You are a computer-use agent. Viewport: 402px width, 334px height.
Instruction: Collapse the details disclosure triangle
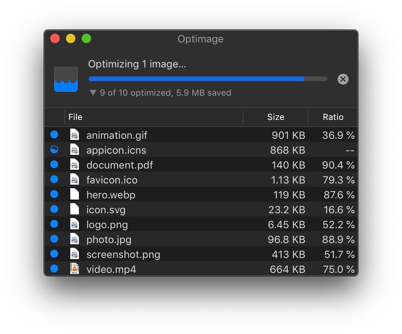point(93,93)
